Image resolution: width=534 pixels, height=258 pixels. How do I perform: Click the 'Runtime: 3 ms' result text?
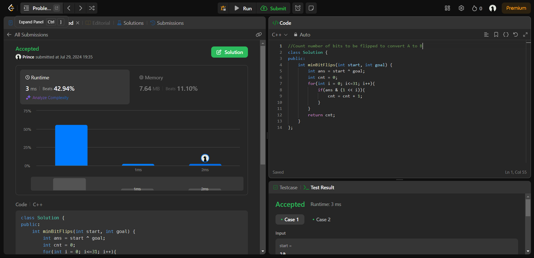point(326,204)
